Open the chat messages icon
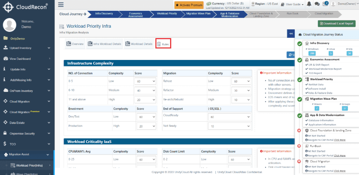Viewport: 359px width, 175px height. [x=317, y=4]
